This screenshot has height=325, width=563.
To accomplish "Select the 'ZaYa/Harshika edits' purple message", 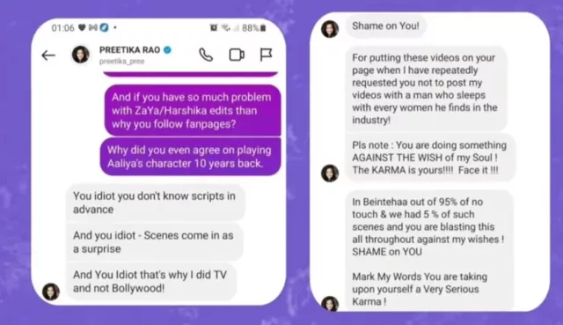I will click(193, 110).
